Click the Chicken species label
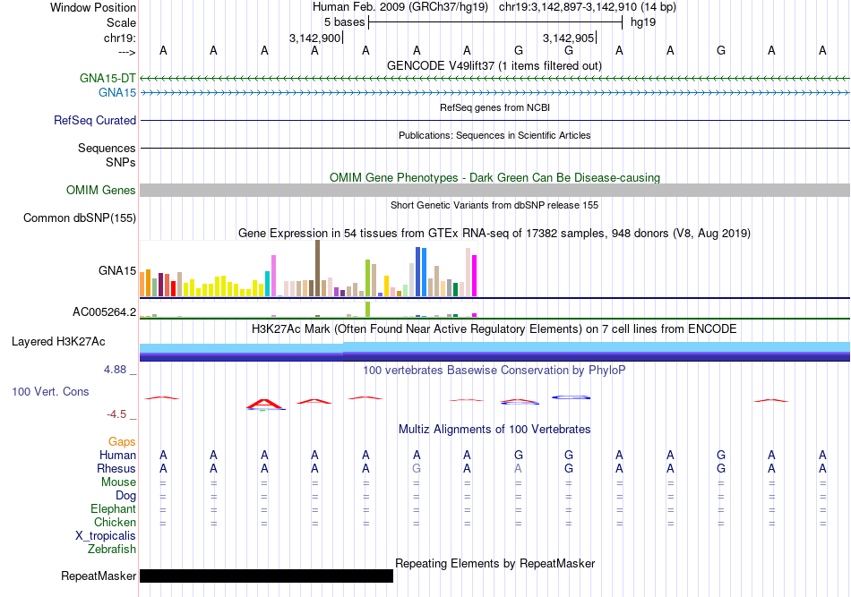 tap(115, 522)
